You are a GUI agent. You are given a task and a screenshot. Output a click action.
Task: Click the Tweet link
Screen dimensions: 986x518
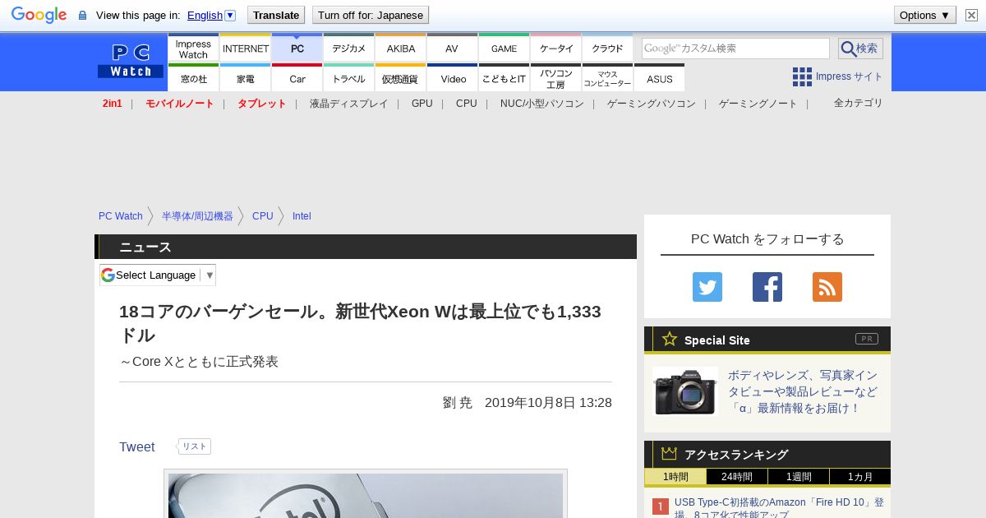click(x=136, y=447)
